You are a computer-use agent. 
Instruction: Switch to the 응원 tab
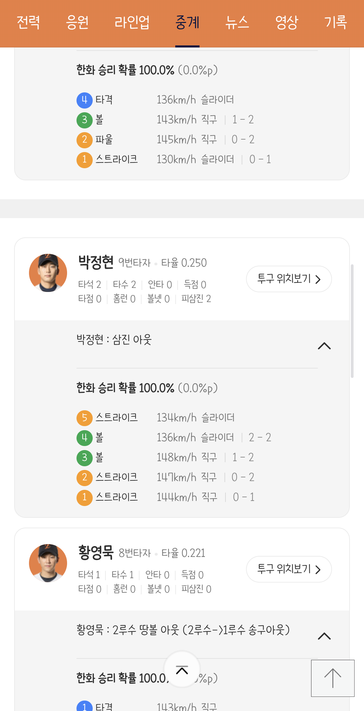(x=77, y=22)
